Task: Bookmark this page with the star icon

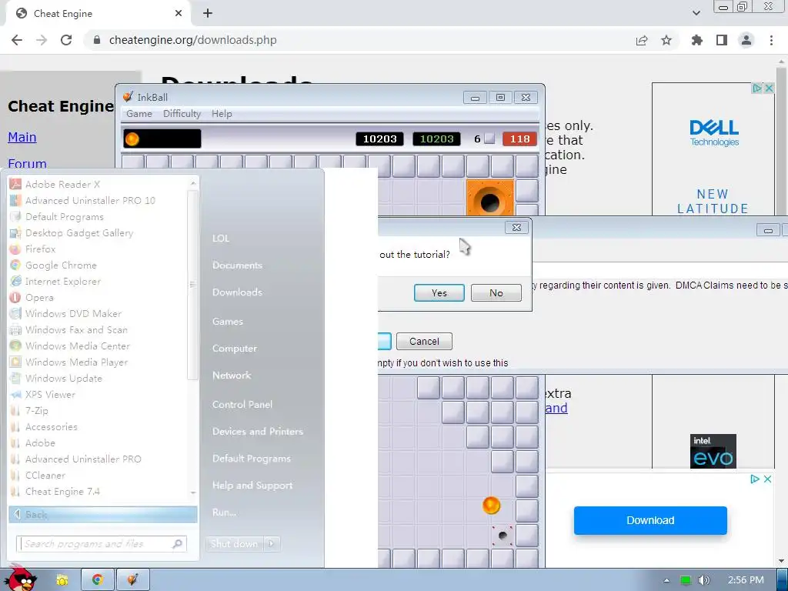Action: pyautogui.click(x=666, y=40)
